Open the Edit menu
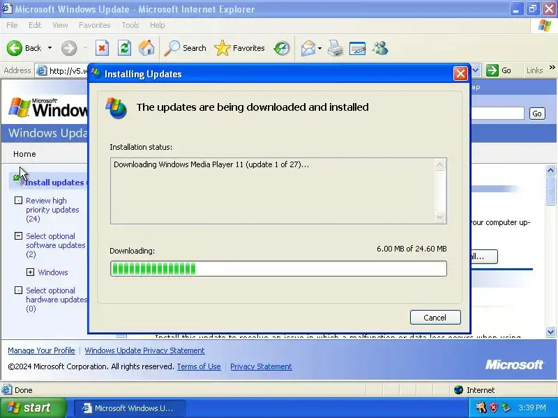The width and height of the screenshot is (558, 418). tap(35, 25)
